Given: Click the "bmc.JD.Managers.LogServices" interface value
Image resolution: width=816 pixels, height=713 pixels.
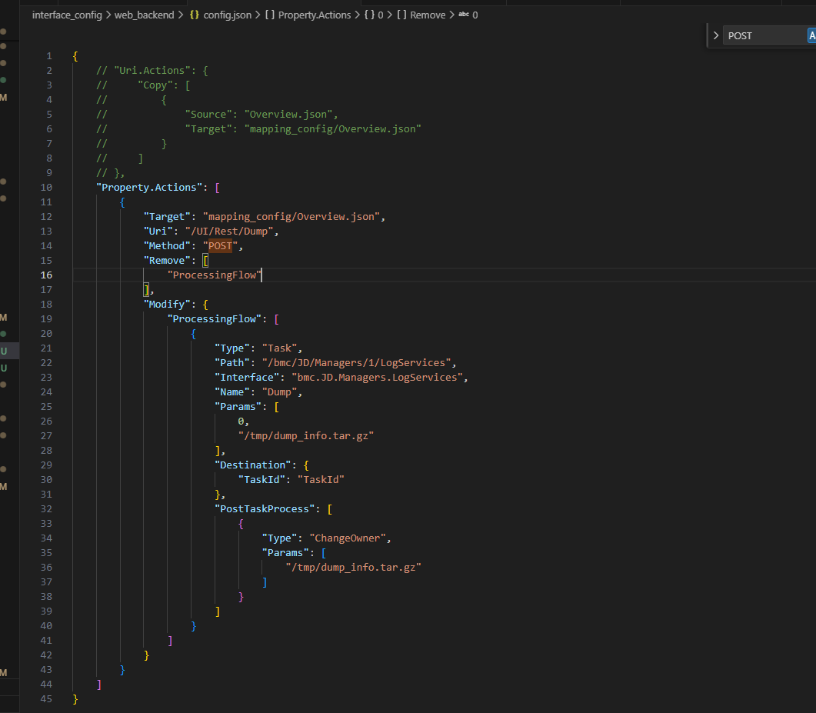Looking at the screenshot, I should [377, 378].
